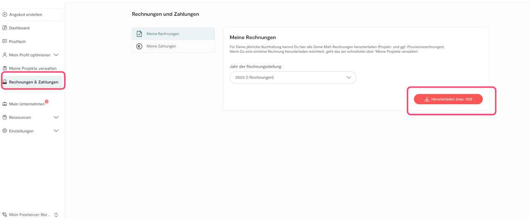Click the Mein Unternehmen briefcase icon
Image resolution: width=530 pixels, height=219 pixels.
pos(5,104)
